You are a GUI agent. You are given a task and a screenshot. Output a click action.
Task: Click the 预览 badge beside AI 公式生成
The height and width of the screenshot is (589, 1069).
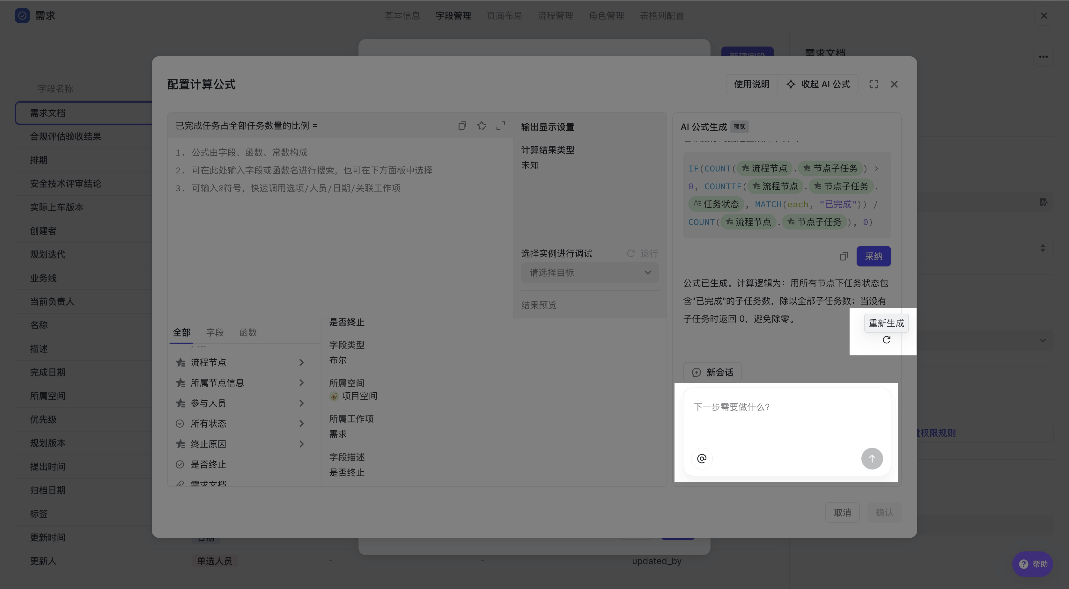pyautogui.click(x=739, y=127)
